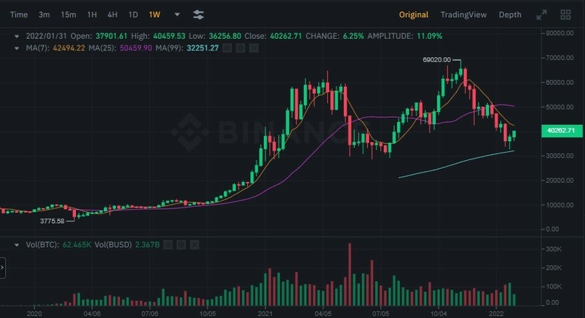Open MA indicator settings gear icon
585x318 pixels.
click(241, 48)
